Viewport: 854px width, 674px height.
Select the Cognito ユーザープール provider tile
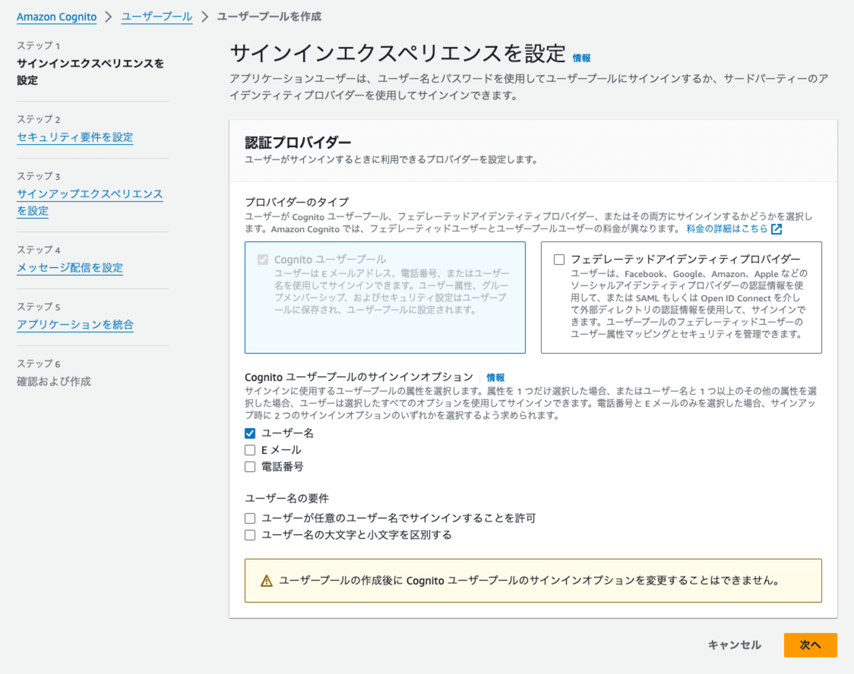point(385,297)
